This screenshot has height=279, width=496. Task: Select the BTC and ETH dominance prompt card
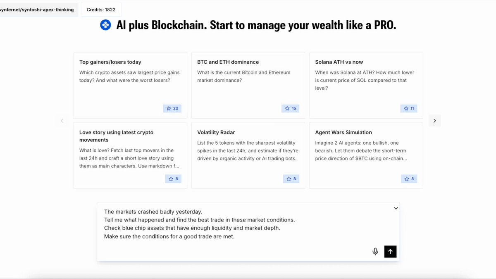pos(248,86)
